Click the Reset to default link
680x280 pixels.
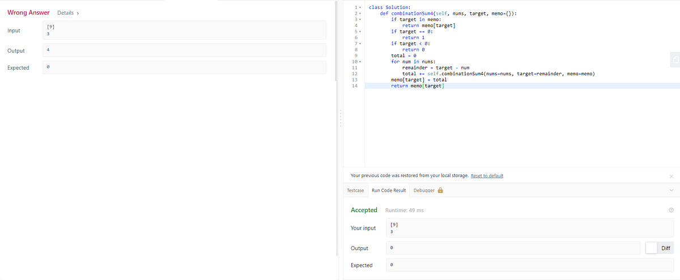point(487,176)
